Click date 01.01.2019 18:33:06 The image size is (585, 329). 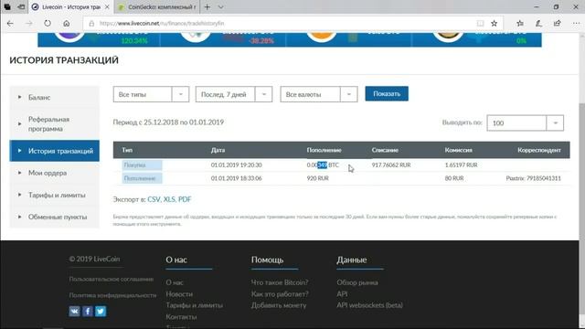coord(236,178)
